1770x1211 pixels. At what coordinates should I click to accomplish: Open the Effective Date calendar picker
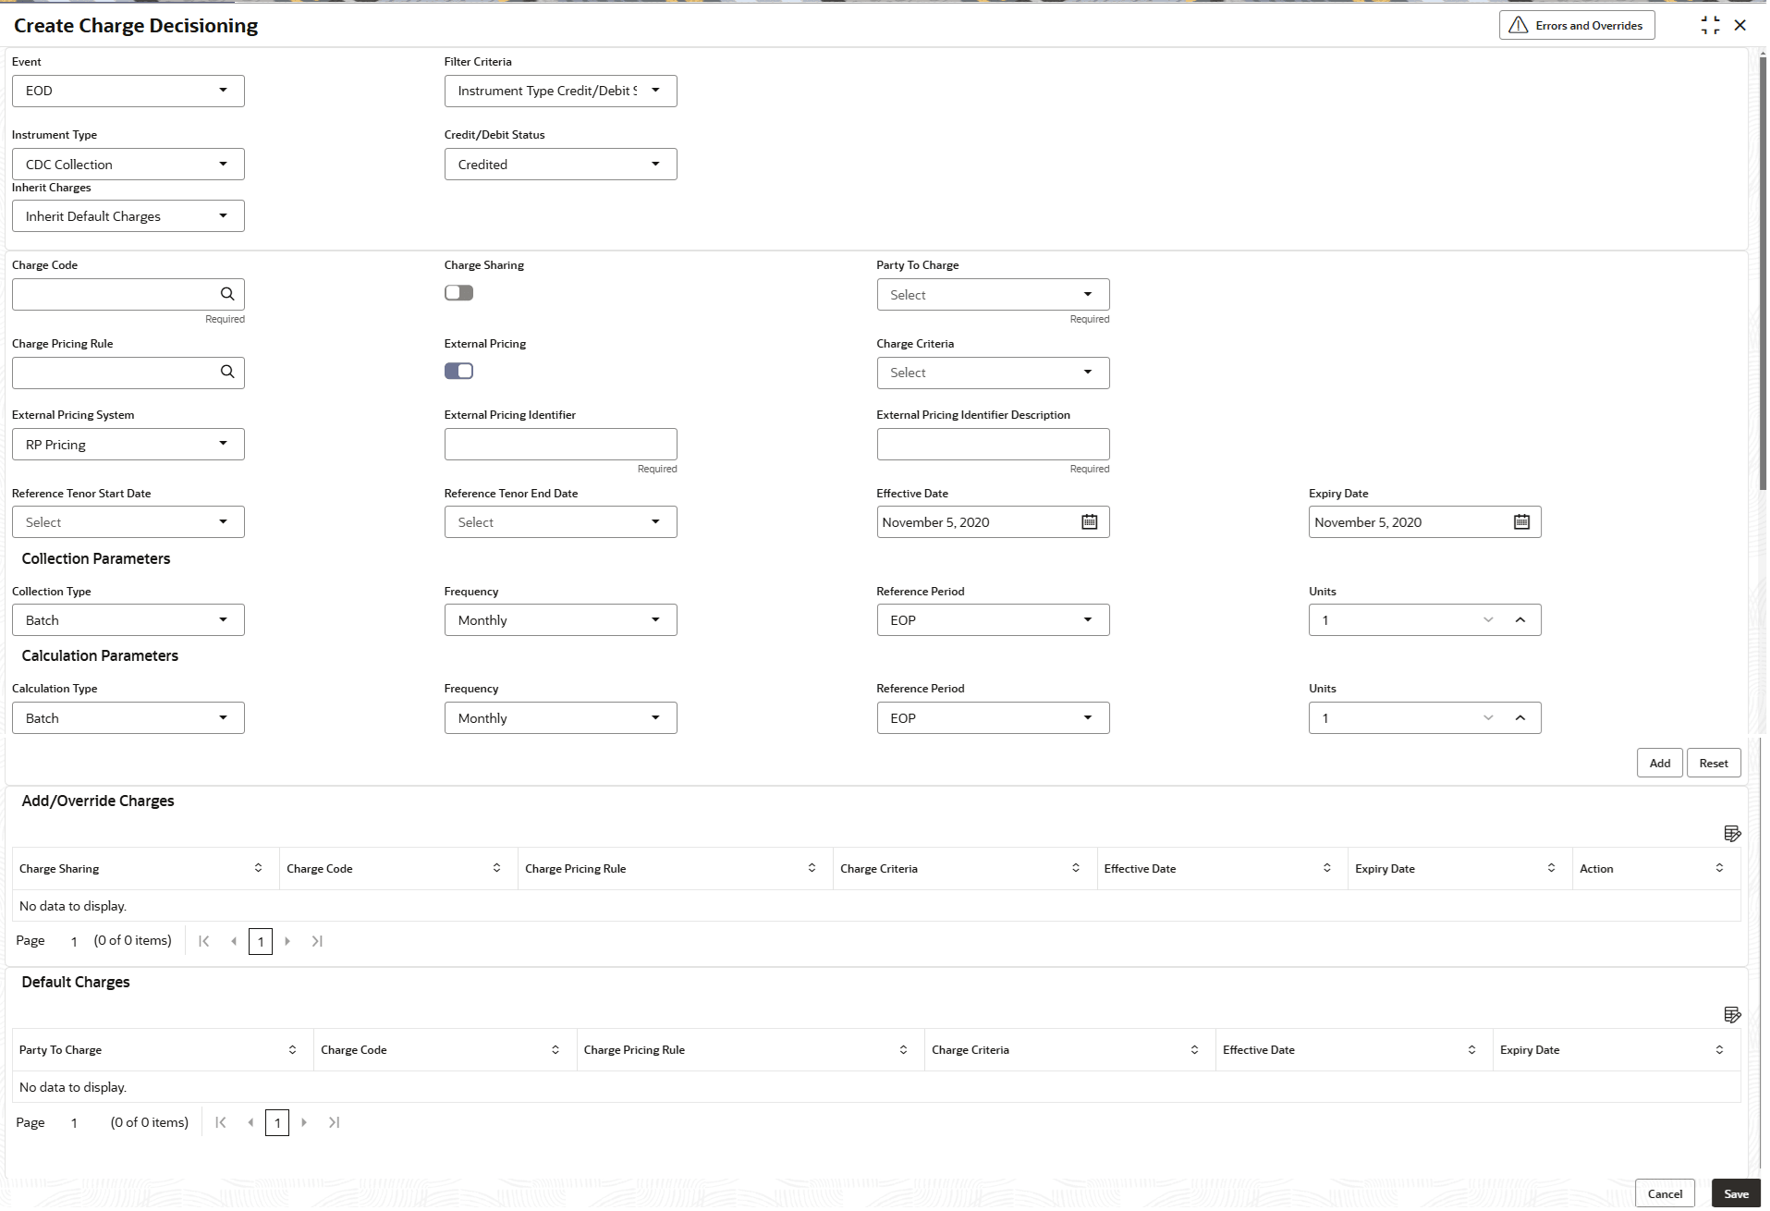1090,521
